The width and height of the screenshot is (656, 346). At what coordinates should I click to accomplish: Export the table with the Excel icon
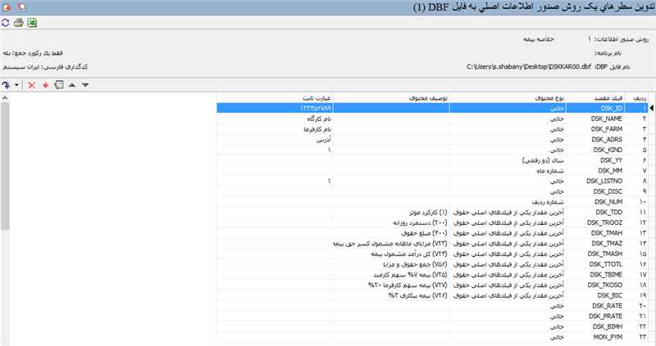coord(30,22)
